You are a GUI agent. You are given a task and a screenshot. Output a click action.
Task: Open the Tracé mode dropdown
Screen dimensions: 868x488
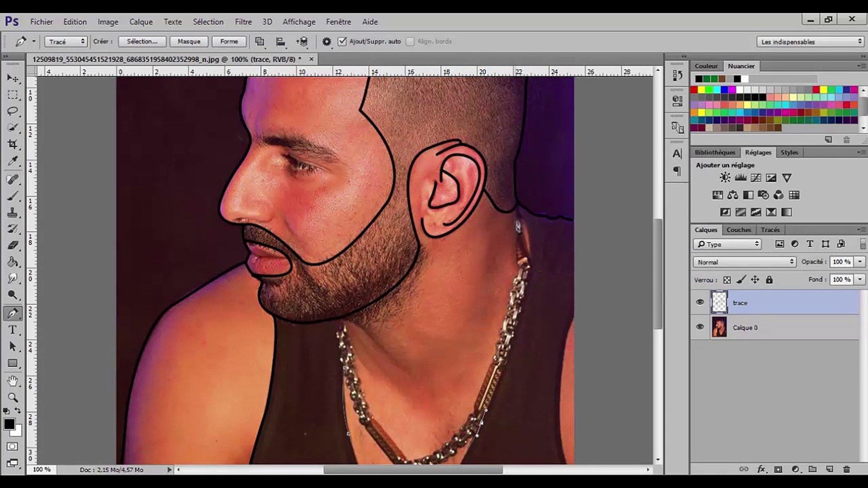(66, 42)
